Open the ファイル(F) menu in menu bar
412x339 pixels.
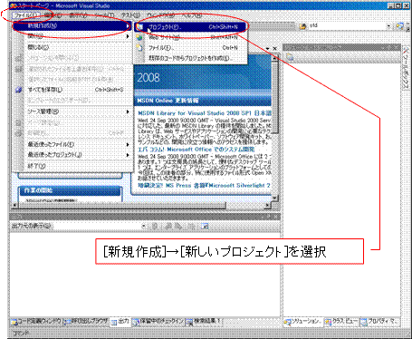pyautogui.click(x=26, y=15)
